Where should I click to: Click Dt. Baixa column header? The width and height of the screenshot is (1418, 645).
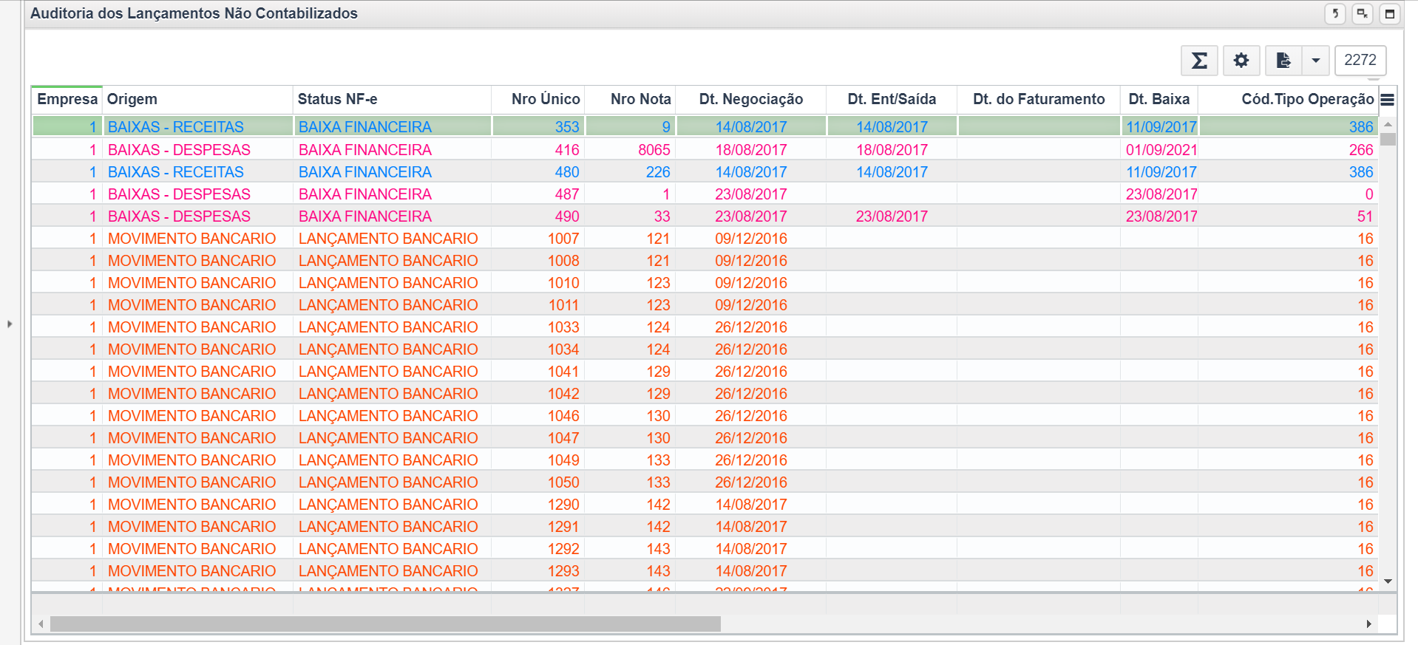click(x=1159, y=100)
